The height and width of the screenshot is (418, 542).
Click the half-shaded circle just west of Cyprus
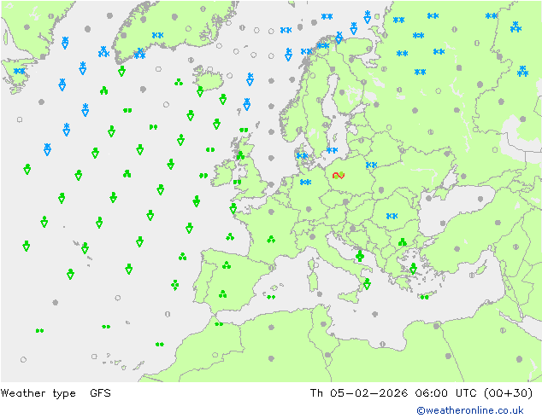[x=472, y=276]
